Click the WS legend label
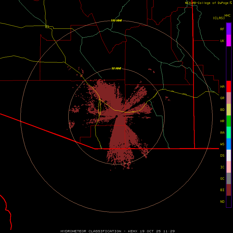 pyautogui.click(x=222, y=144)
